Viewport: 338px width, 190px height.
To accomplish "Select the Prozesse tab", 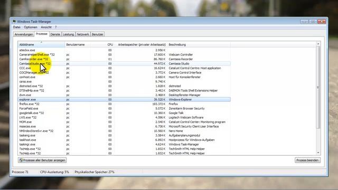I will pyautogui.click(x=42, y=34).
